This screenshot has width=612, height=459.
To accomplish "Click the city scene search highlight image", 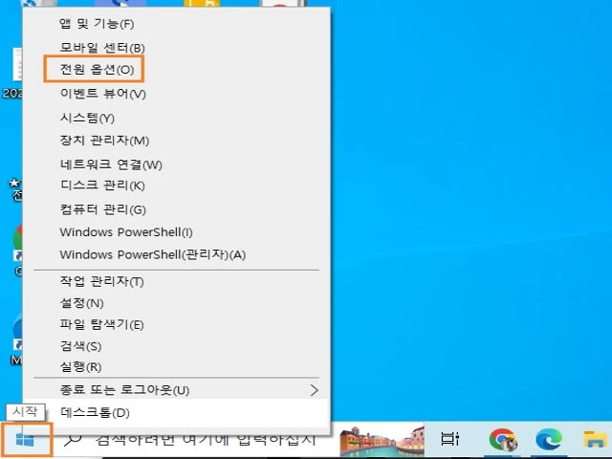I will (382, 440).
